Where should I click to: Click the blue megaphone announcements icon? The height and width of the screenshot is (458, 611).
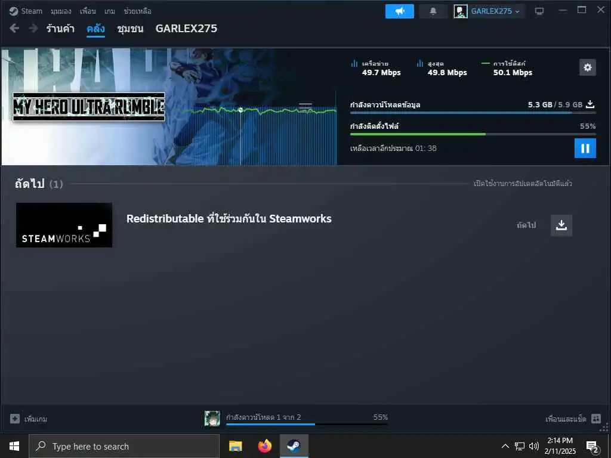click(399, 11)
